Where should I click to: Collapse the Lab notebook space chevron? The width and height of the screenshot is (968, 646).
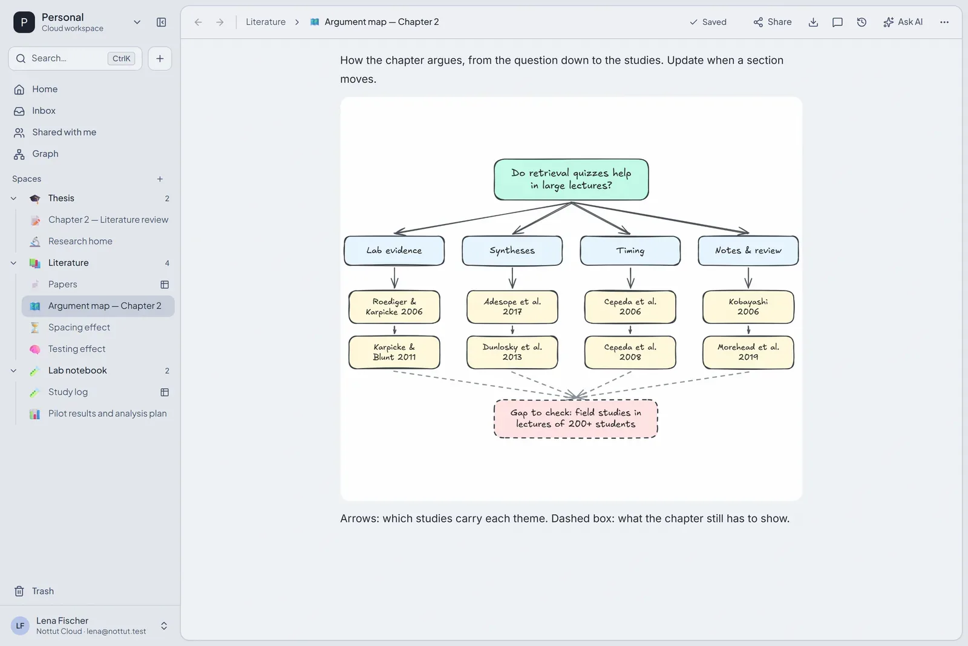pyautogui.click(x=13, y=371)
